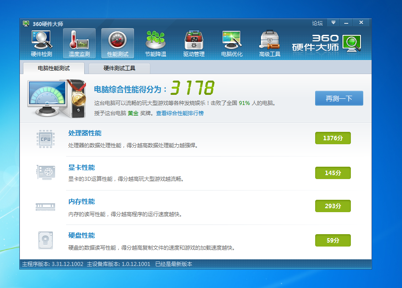Click the memory stick icon

tap(45, 206)
